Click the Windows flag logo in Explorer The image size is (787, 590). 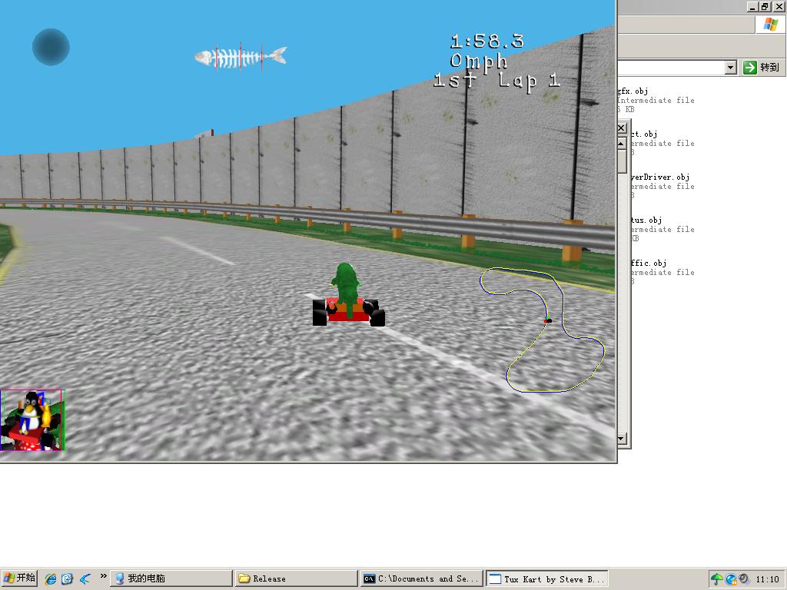click(770, 24)
